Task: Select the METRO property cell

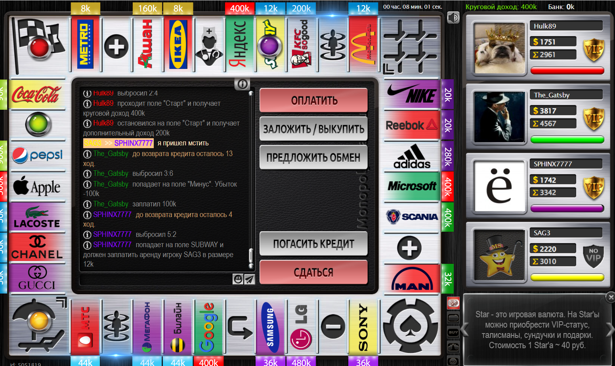Action: [86, 44]
